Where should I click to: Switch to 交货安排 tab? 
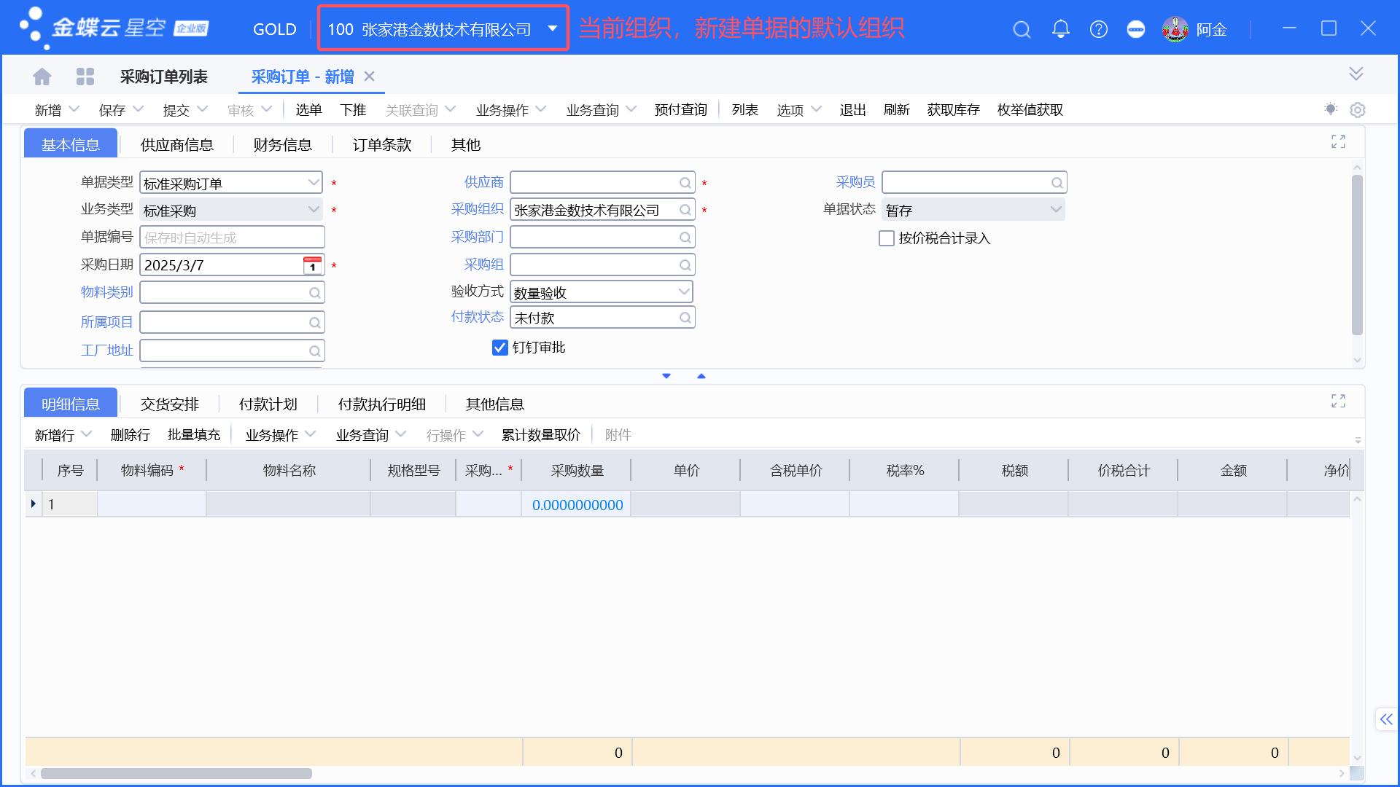(170, 404)
